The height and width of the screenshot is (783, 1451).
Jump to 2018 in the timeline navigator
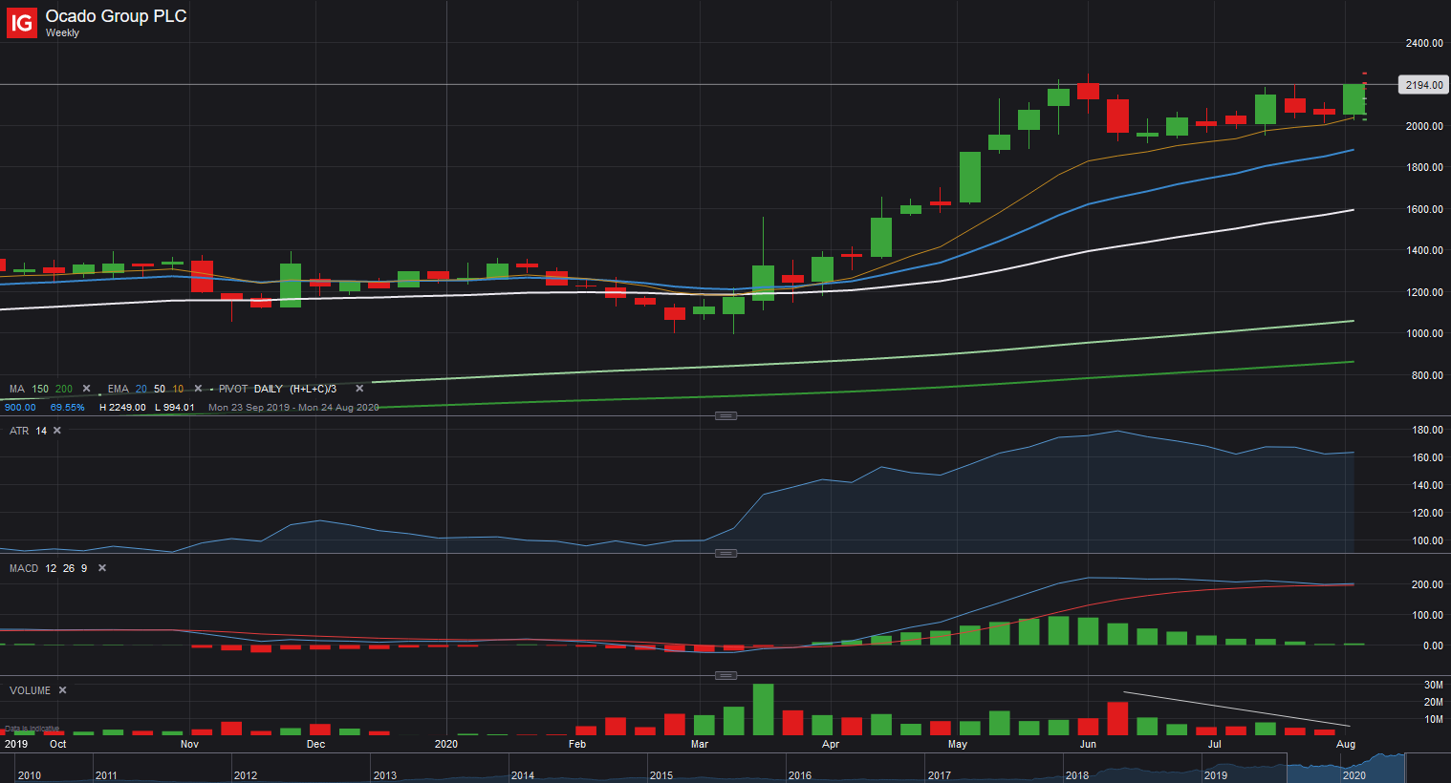click(1077, 775)
